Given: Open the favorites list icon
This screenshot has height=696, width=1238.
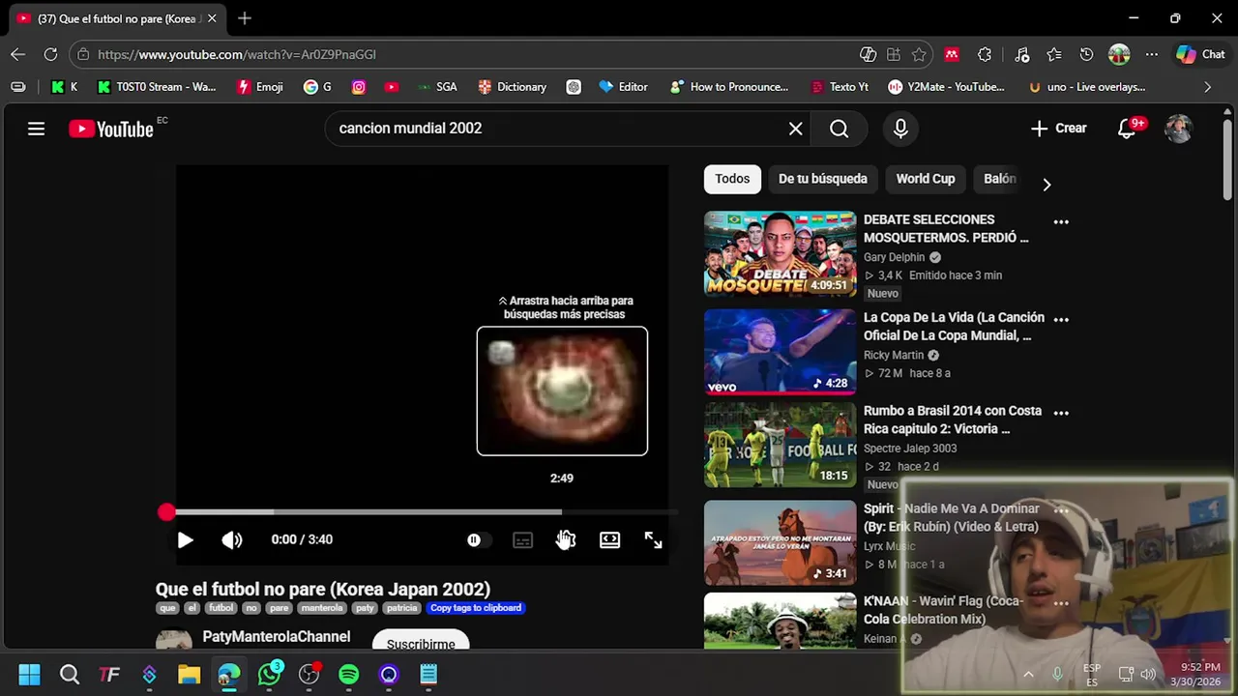Looking at the screenshot, I should pos(1054,54).
